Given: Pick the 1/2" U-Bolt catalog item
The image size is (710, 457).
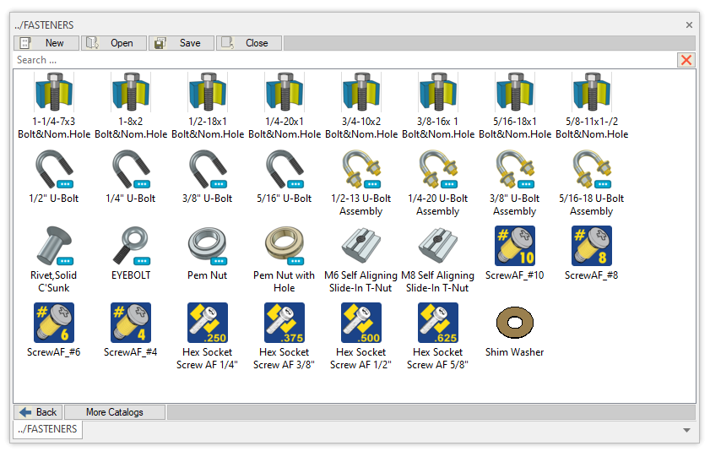Looking at the screenshot, I should click(x=54, y=169).
